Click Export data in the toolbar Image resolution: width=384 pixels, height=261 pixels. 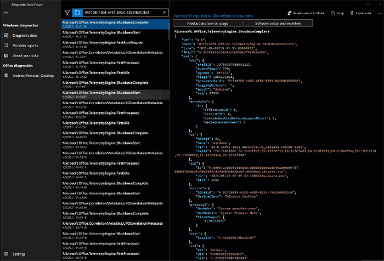click(361, 13)
